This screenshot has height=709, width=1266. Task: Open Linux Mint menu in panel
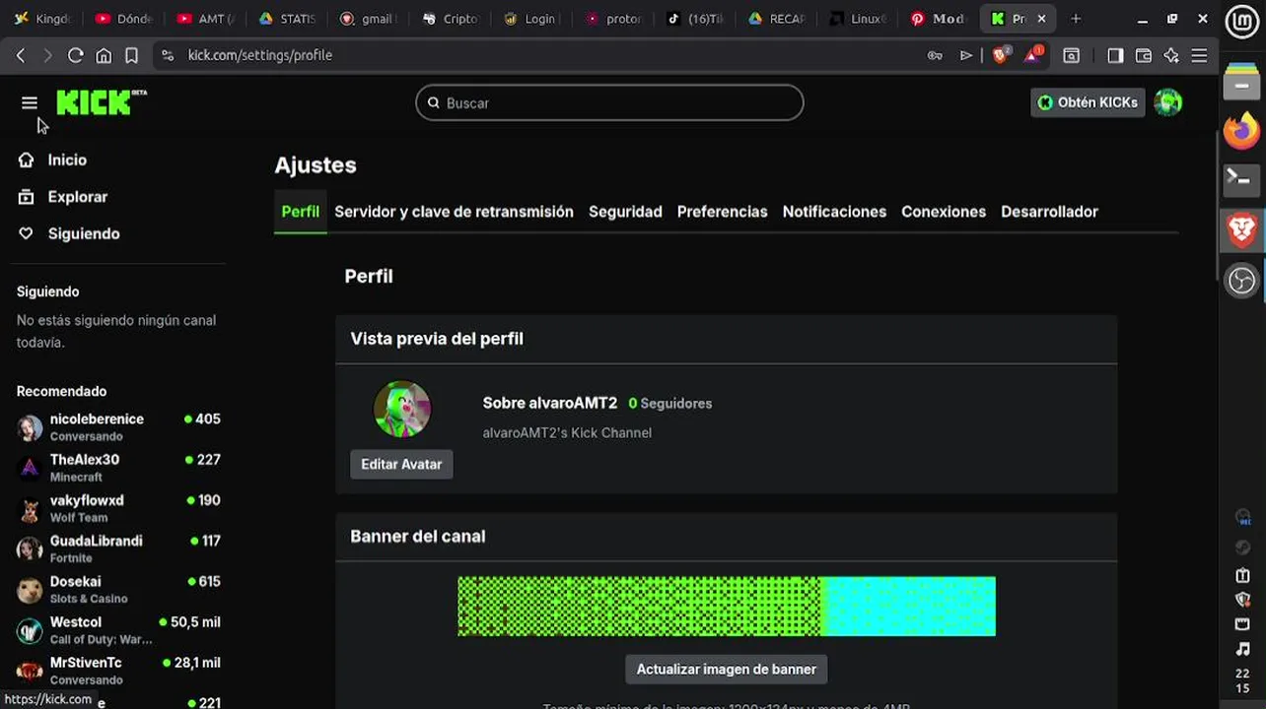click(1242, 21)
